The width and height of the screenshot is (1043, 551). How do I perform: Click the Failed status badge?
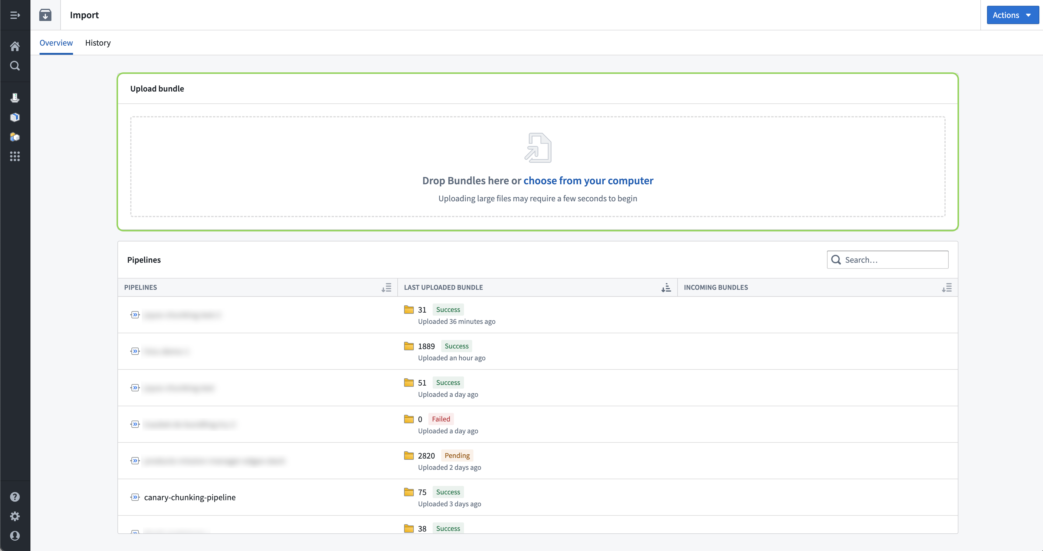coord(441,419)
